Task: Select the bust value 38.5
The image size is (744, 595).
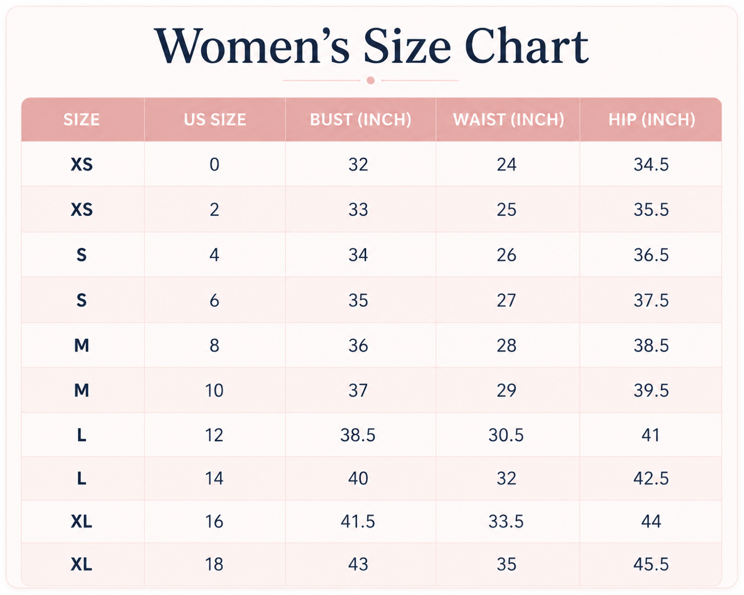Action: tap(358, 435)
